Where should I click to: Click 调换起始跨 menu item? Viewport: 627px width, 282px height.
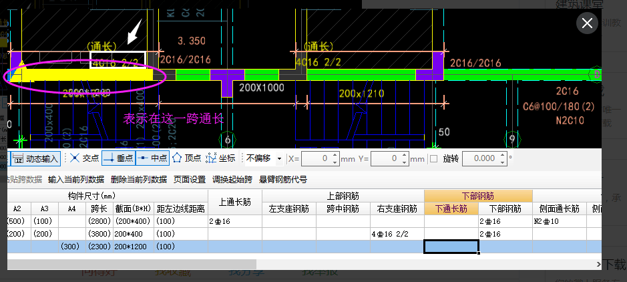pos(232,180)
